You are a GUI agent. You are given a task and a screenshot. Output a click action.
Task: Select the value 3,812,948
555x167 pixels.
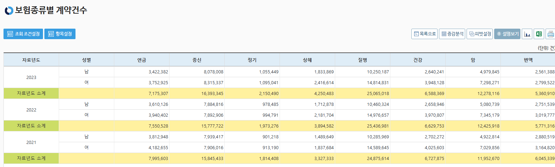point(158,137)
